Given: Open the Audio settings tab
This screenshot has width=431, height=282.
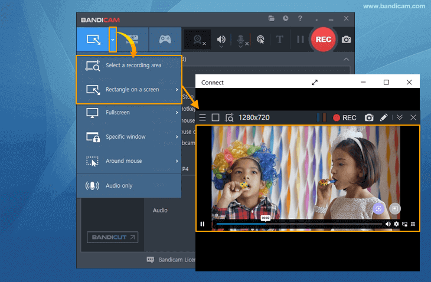Looking at the screenshot, I should pyautogui.click(x=160, y=211).
